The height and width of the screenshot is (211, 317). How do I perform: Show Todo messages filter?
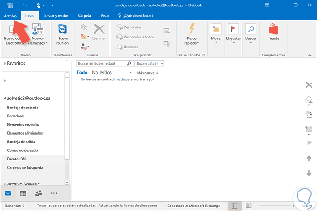click(82, 73)
